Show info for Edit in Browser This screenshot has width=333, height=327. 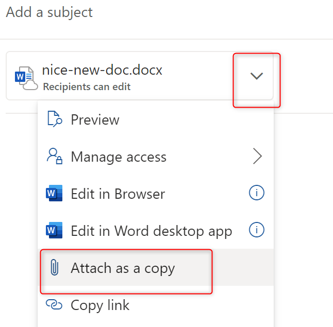click(256, 193)
